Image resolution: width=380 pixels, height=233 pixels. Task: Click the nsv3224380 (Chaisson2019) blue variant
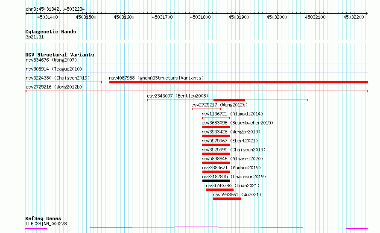pyautogui.click(x=63, y=82)
